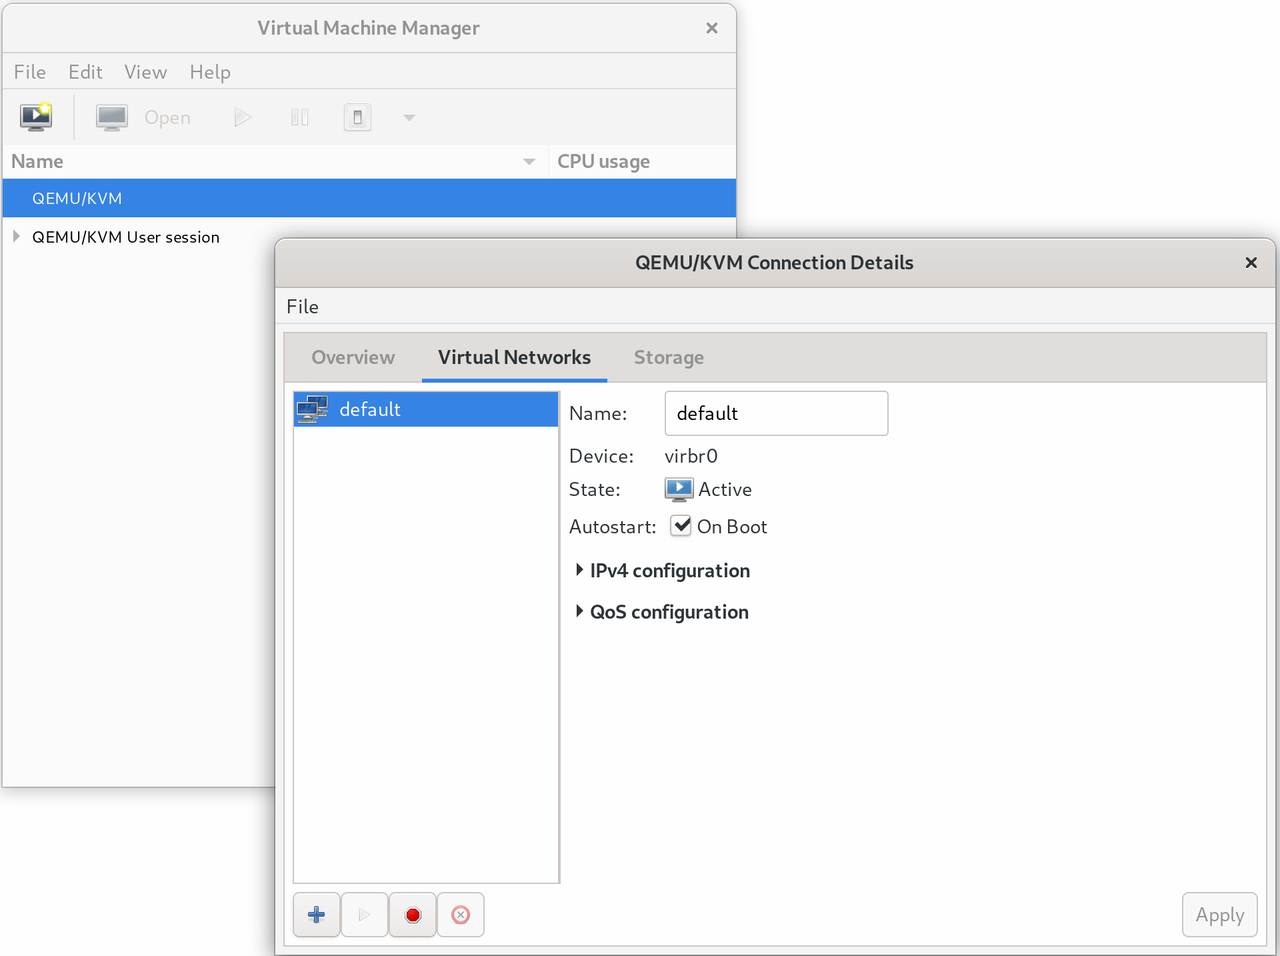Select the default network list entry
Viewport: 1280px width, 956px height.
(x=425, y=409)
